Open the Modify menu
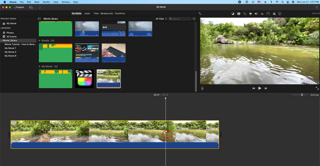 click(x=46, y=2)
